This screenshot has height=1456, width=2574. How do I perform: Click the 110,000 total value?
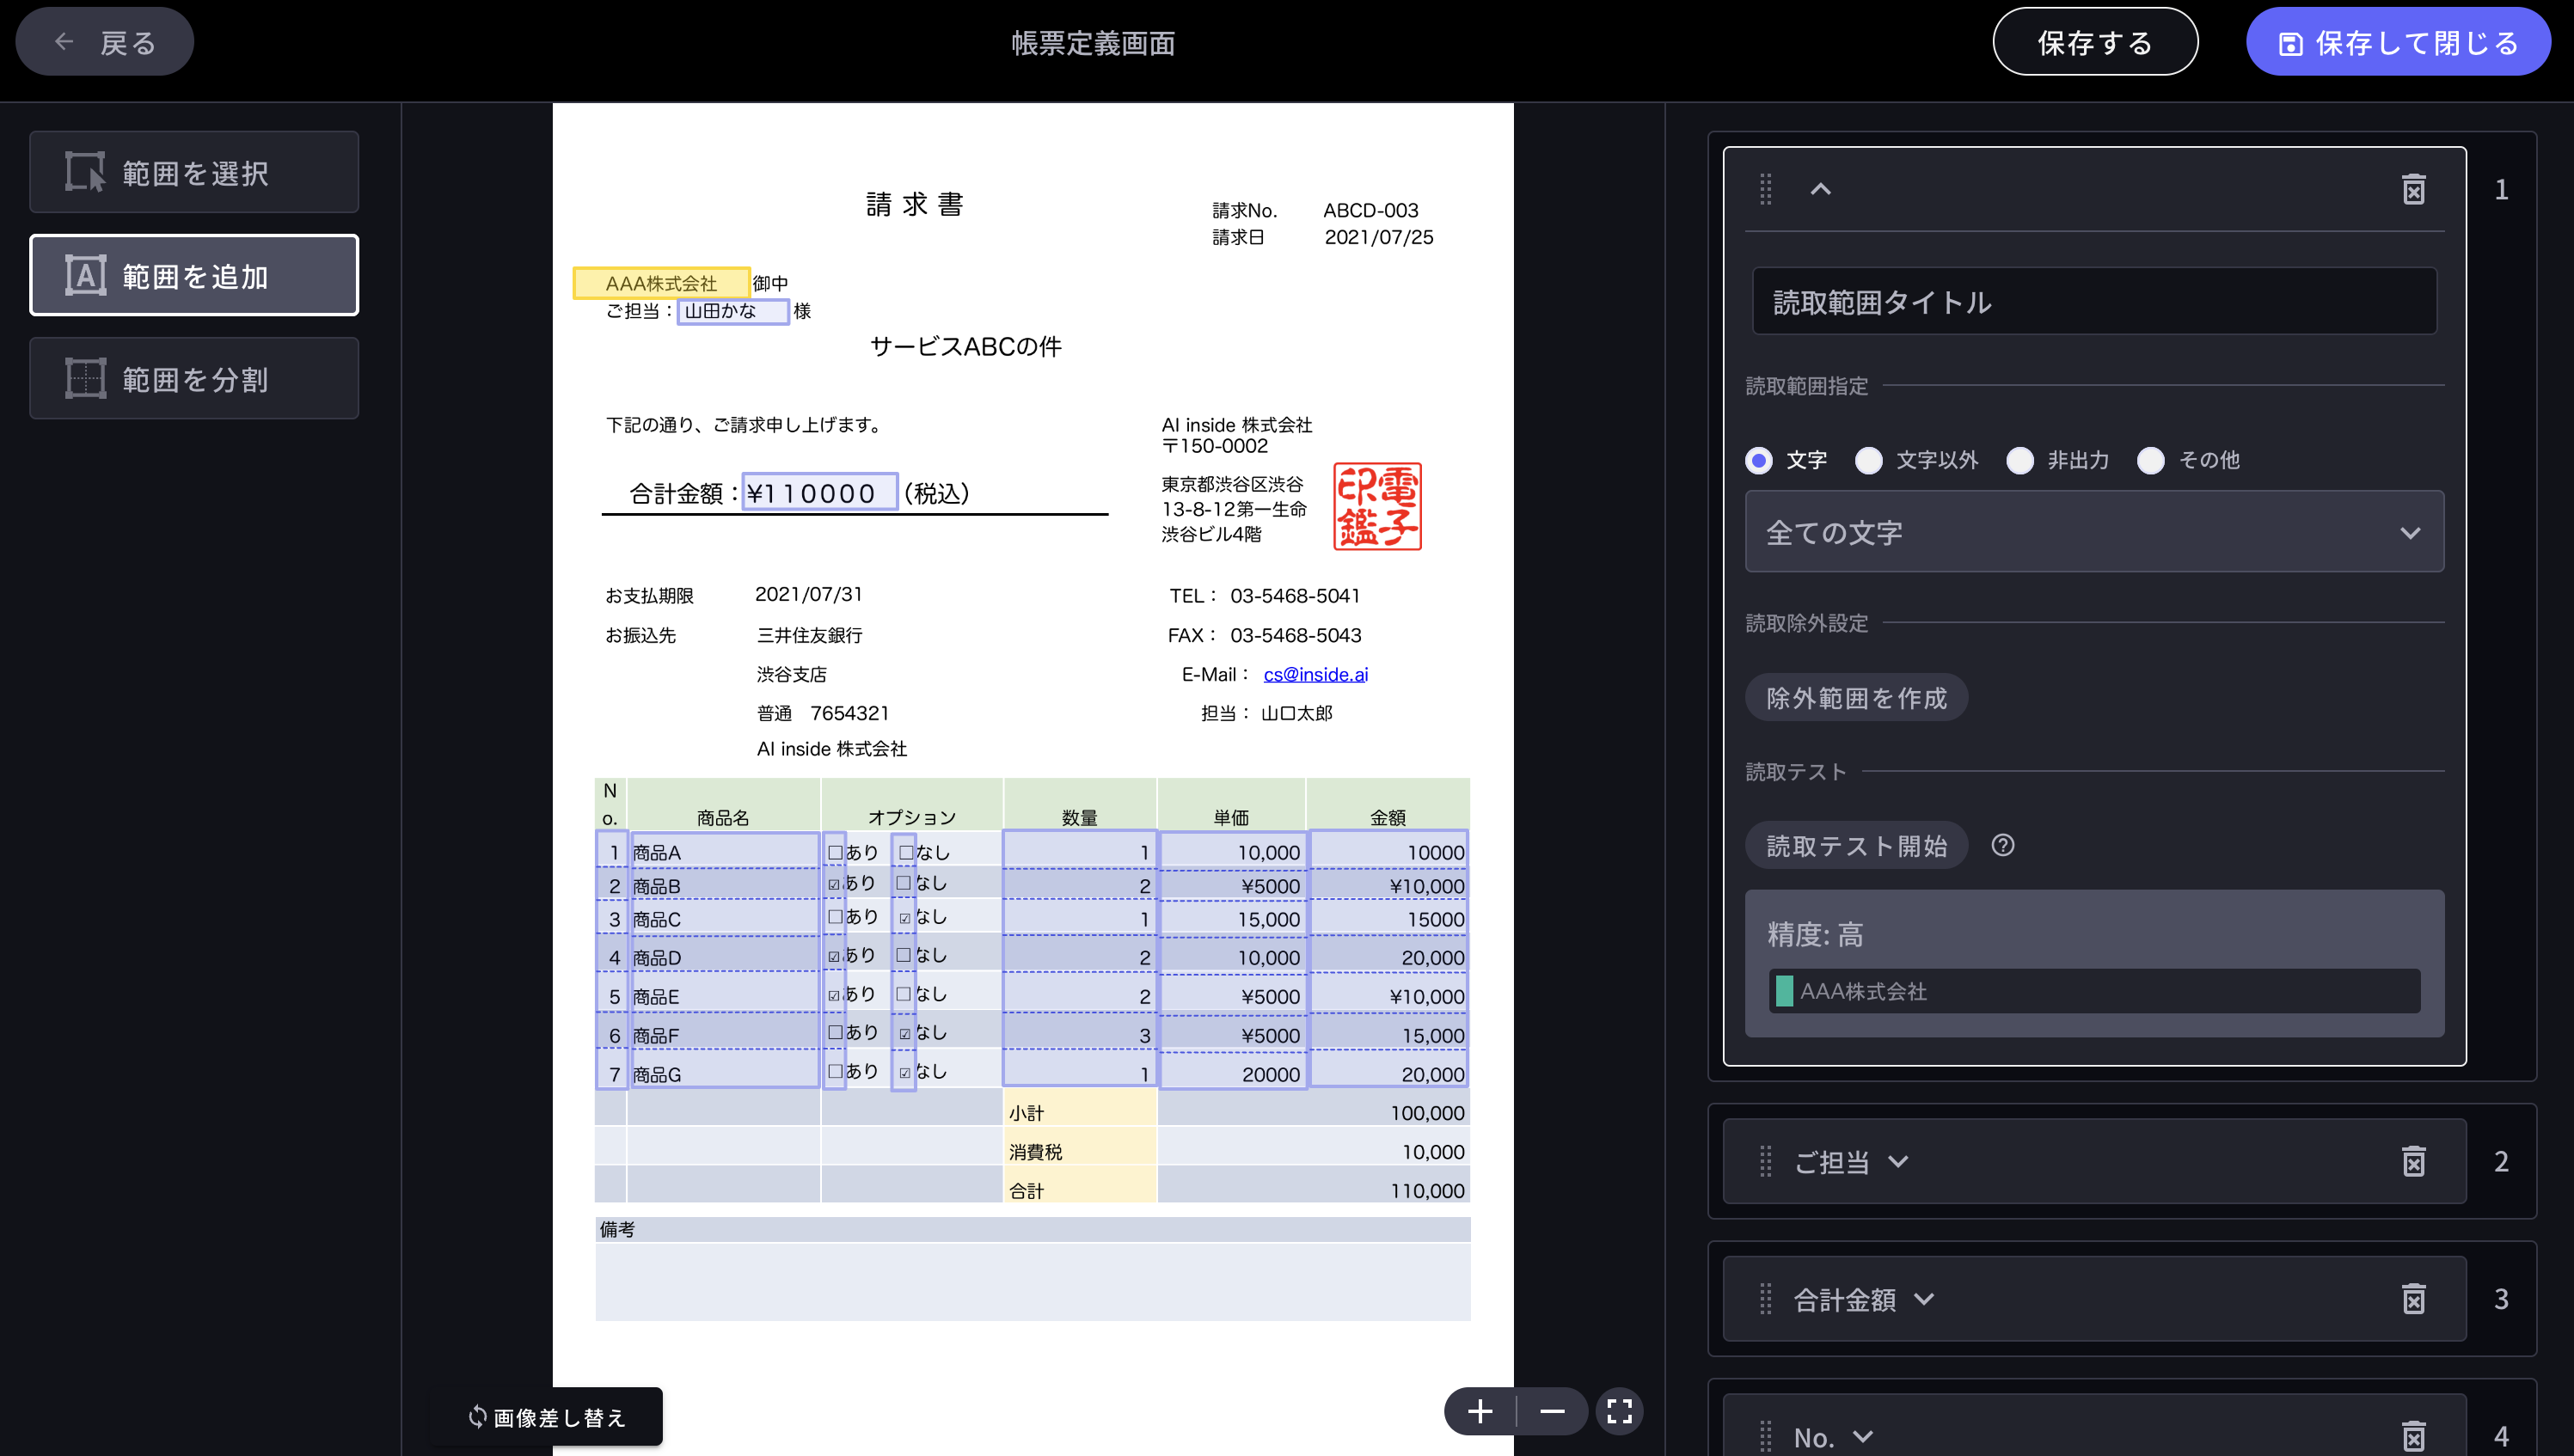click(1426, 1190)
